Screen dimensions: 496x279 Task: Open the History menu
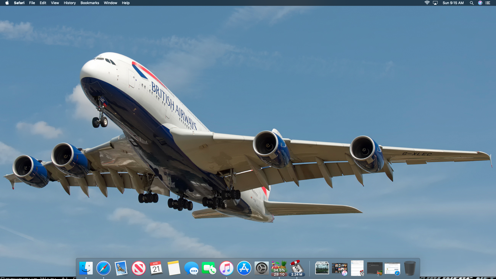[x=70, y=3]
